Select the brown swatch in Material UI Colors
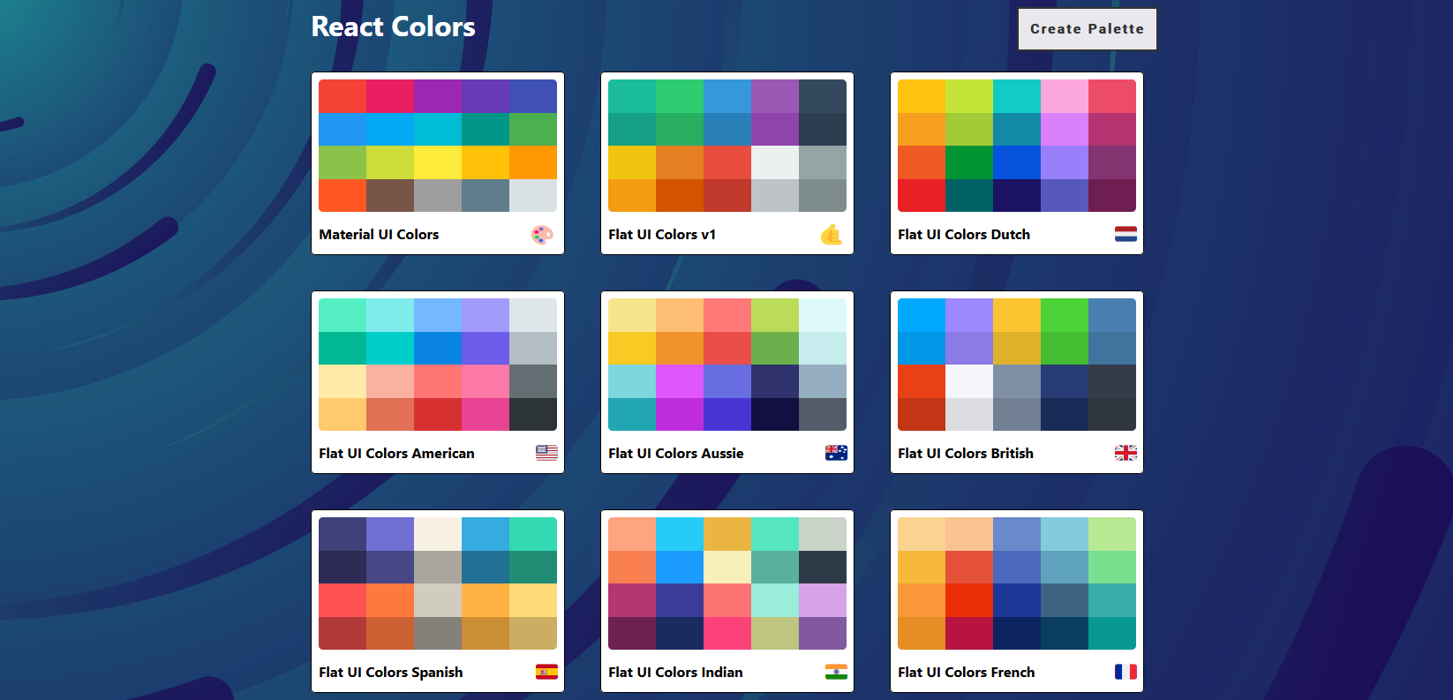Viewport: 1453px width, 700px height. pos(390,195)
